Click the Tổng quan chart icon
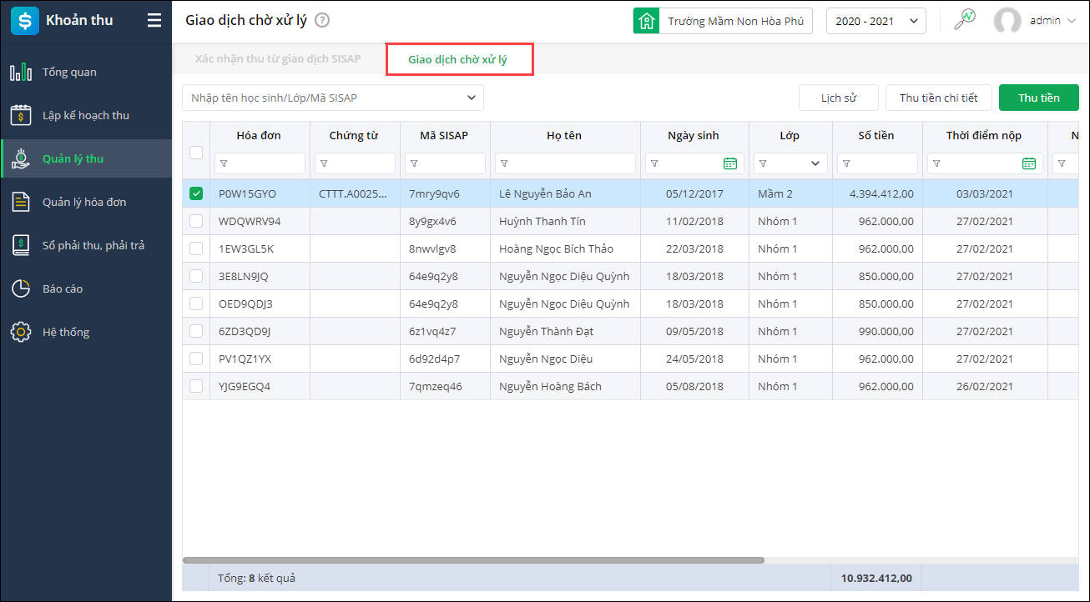 pos(21,72)
